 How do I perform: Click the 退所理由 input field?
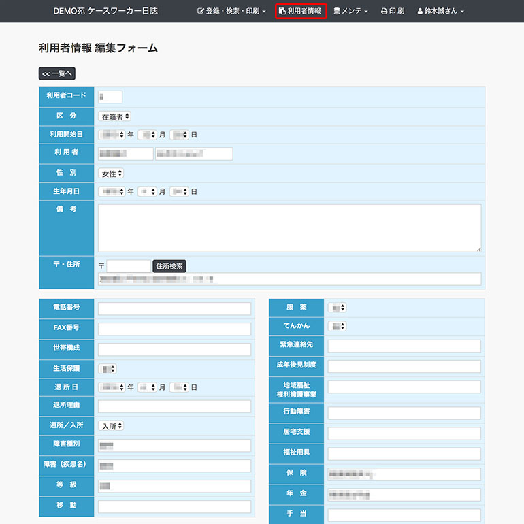tap(174, 406)
